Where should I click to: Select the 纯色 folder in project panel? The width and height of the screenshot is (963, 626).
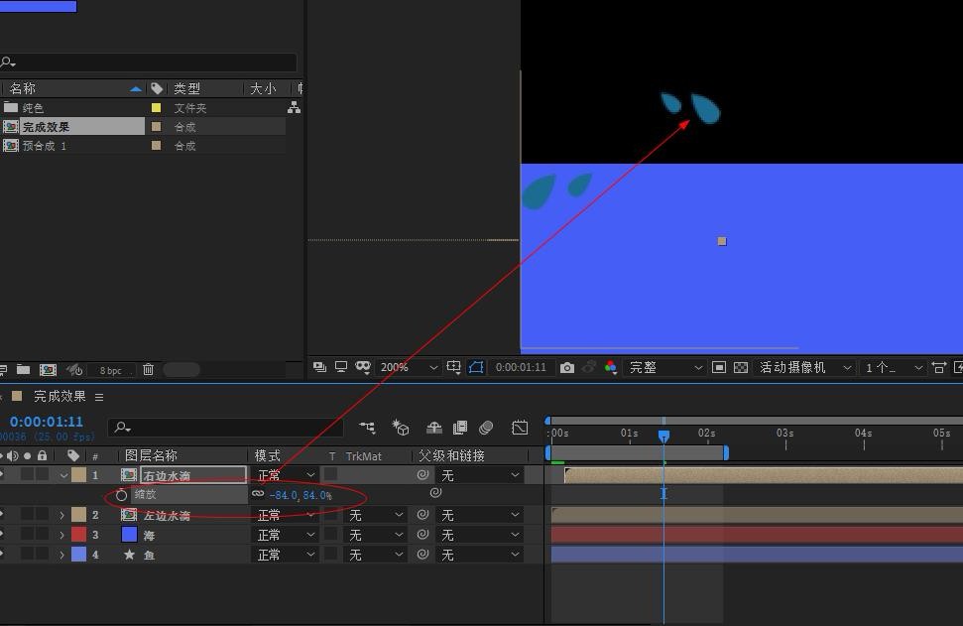click(x=33, y=107)
